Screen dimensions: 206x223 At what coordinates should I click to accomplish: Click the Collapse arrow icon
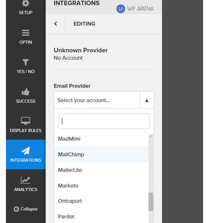click(x=16, y=209)
